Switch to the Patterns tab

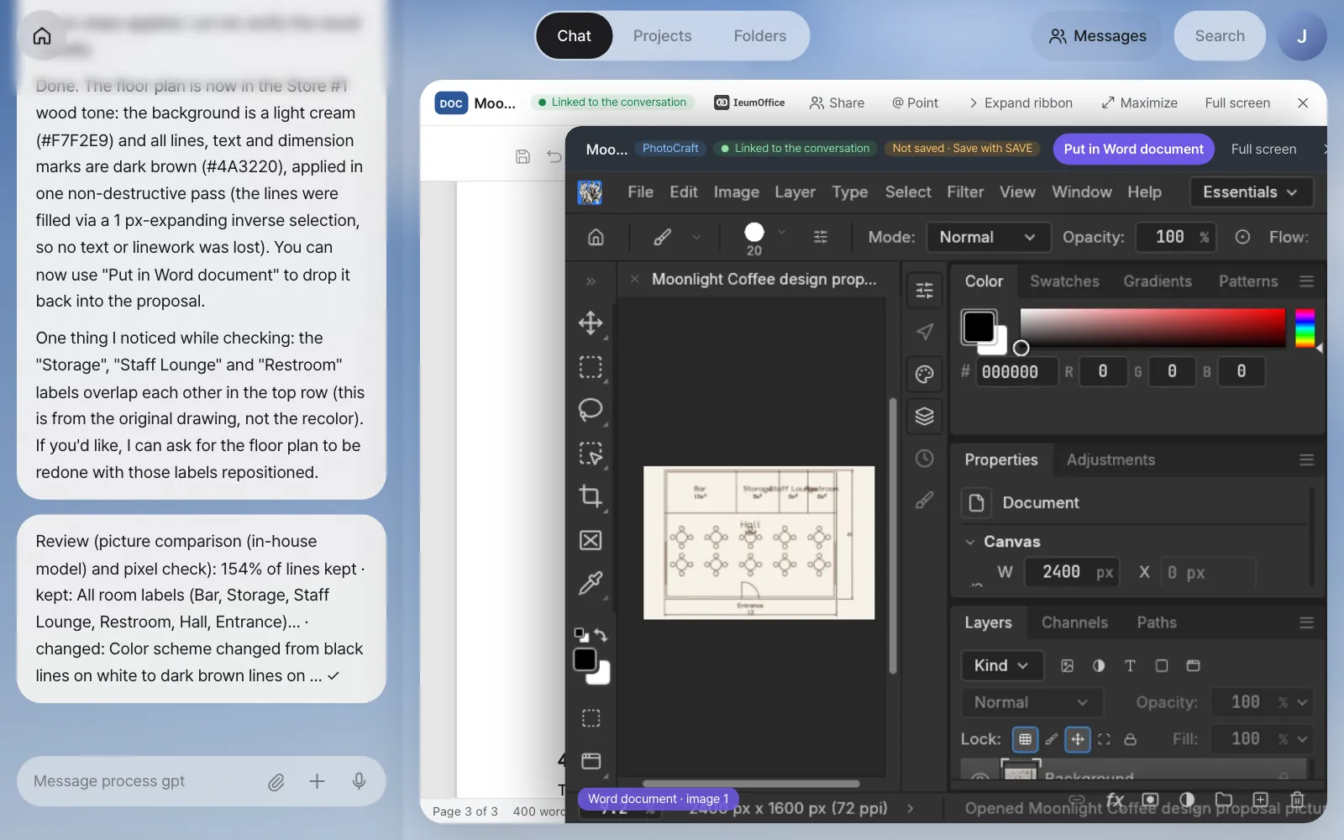click(1248, 281)
